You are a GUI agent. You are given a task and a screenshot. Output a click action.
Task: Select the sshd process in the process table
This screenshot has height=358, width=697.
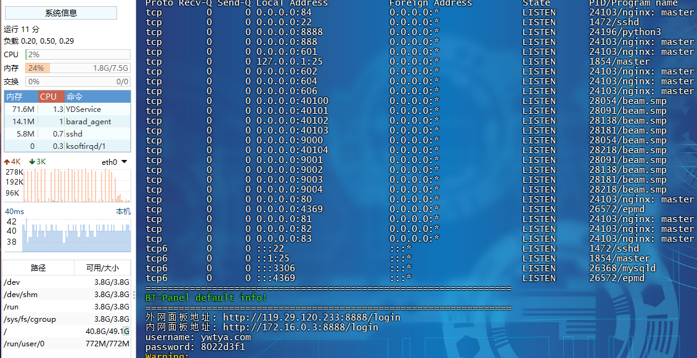pos(68,133)
